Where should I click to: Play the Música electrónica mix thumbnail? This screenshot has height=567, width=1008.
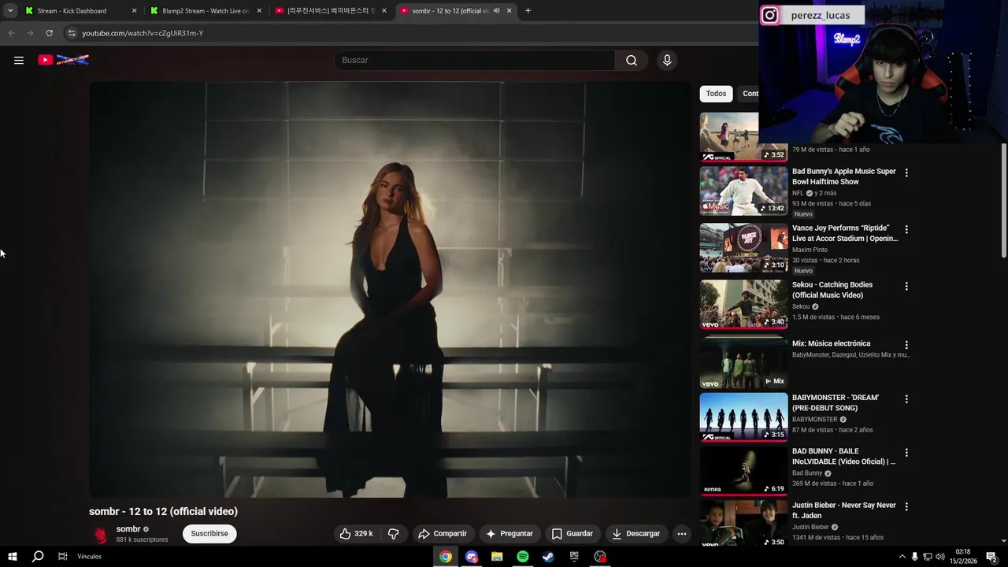743,362
